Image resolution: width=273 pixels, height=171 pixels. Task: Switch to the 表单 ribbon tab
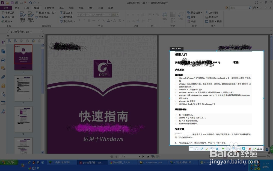(81, 8)
